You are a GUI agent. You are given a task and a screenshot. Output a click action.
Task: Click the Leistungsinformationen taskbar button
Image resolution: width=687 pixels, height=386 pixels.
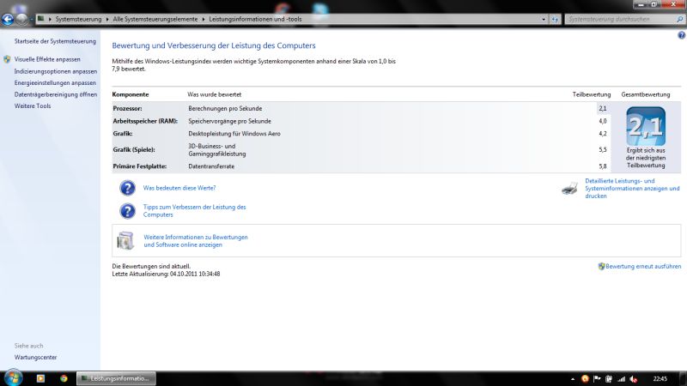pos(116,378)
